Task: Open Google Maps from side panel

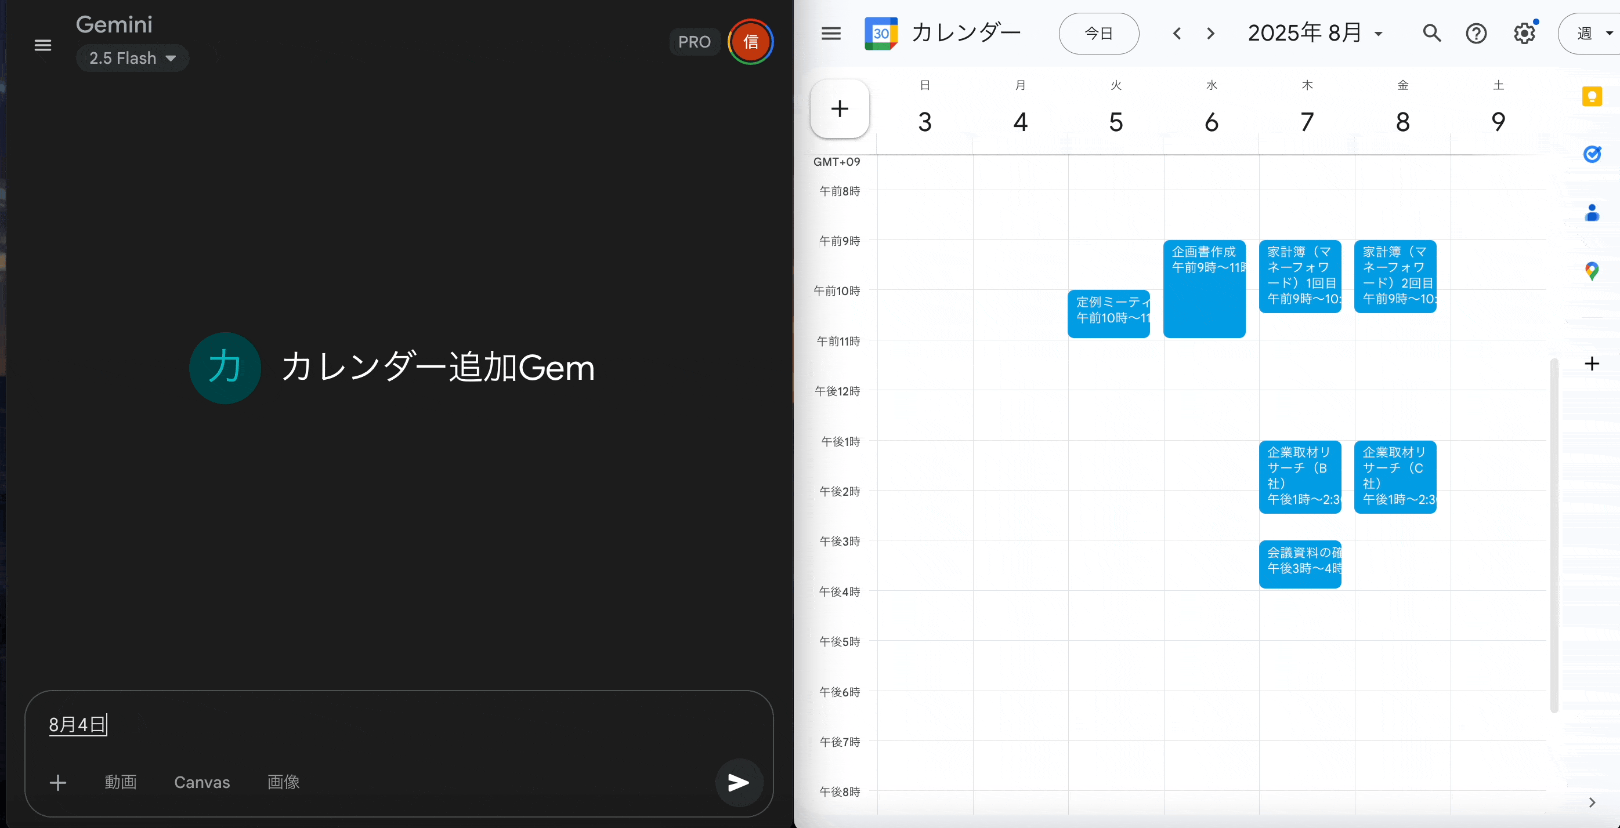Action: click(1592, 271)
